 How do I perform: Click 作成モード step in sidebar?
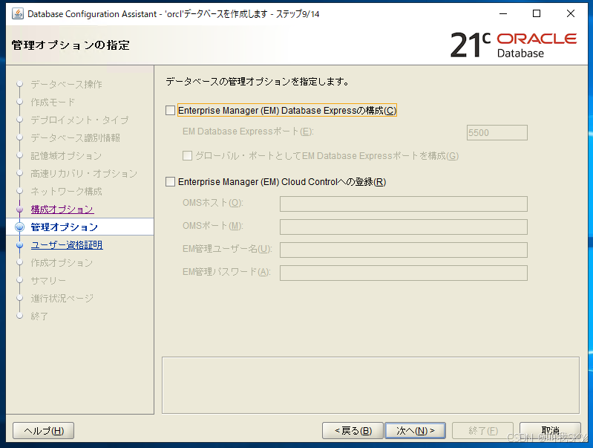click(53, 102)
